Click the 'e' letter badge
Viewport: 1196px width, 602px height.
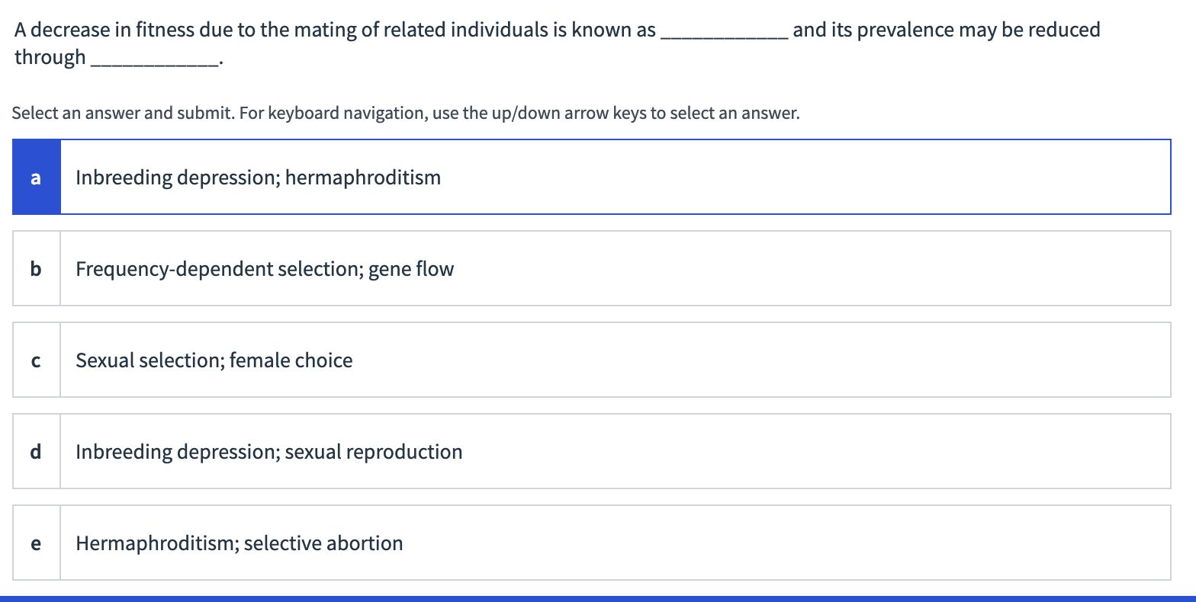[36, 543]
